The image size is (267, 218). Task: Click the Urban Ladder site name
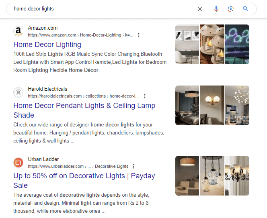(x=43, y=159)
